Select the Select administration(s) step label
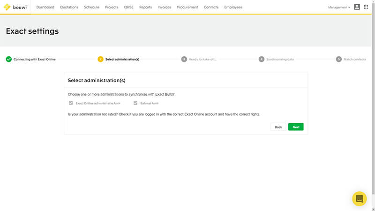Screen dimensions: 375x211 point(122,60)
